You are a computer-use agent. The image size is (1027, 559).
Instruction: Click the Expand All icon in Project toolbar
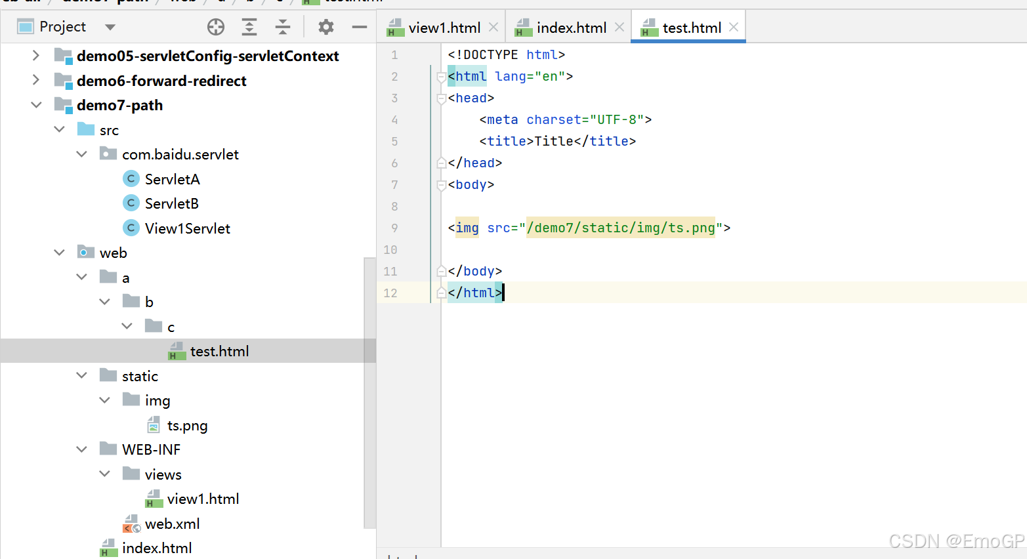[249, 27]
